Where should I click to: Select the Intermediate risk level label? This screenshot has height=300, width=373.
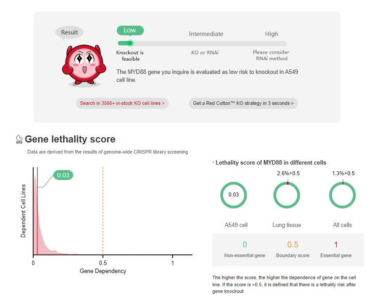pos(206,34)
